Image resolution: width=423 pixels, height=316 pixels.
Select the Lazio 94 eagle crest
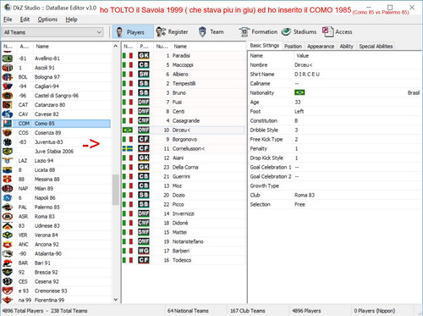click(x=8, y=161)
